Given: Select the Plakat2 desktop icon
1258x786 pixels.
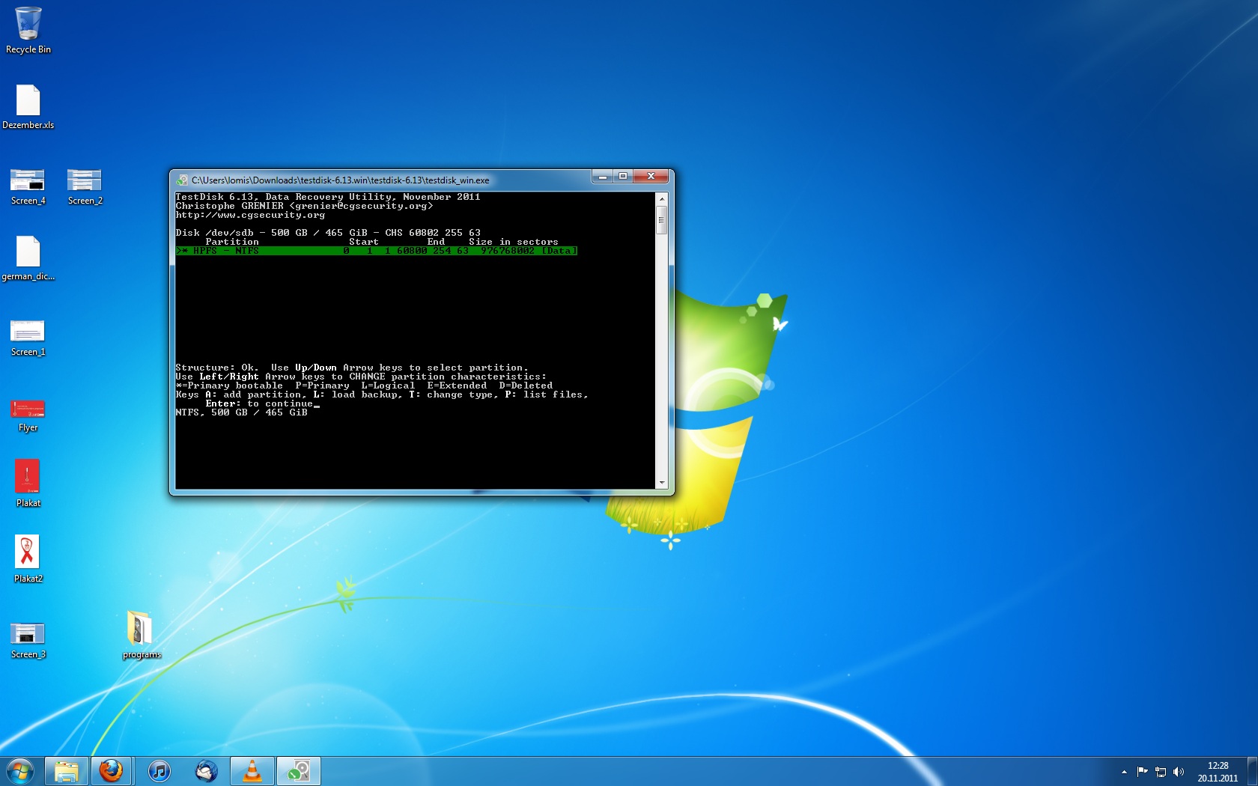Looking at the screenshot, I should pos(28,558).
